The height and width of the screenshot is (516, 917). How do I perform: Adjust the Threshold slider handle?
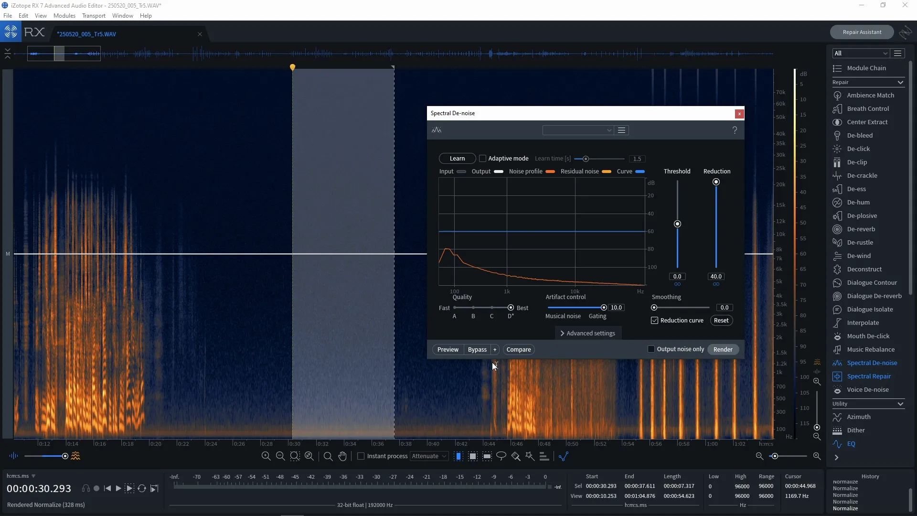[677, 224]
